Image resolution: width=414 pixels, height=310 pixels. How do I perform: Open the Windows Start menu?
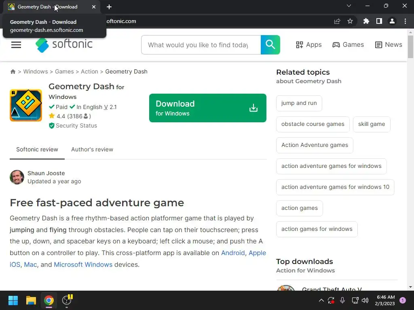pos(13,300)
